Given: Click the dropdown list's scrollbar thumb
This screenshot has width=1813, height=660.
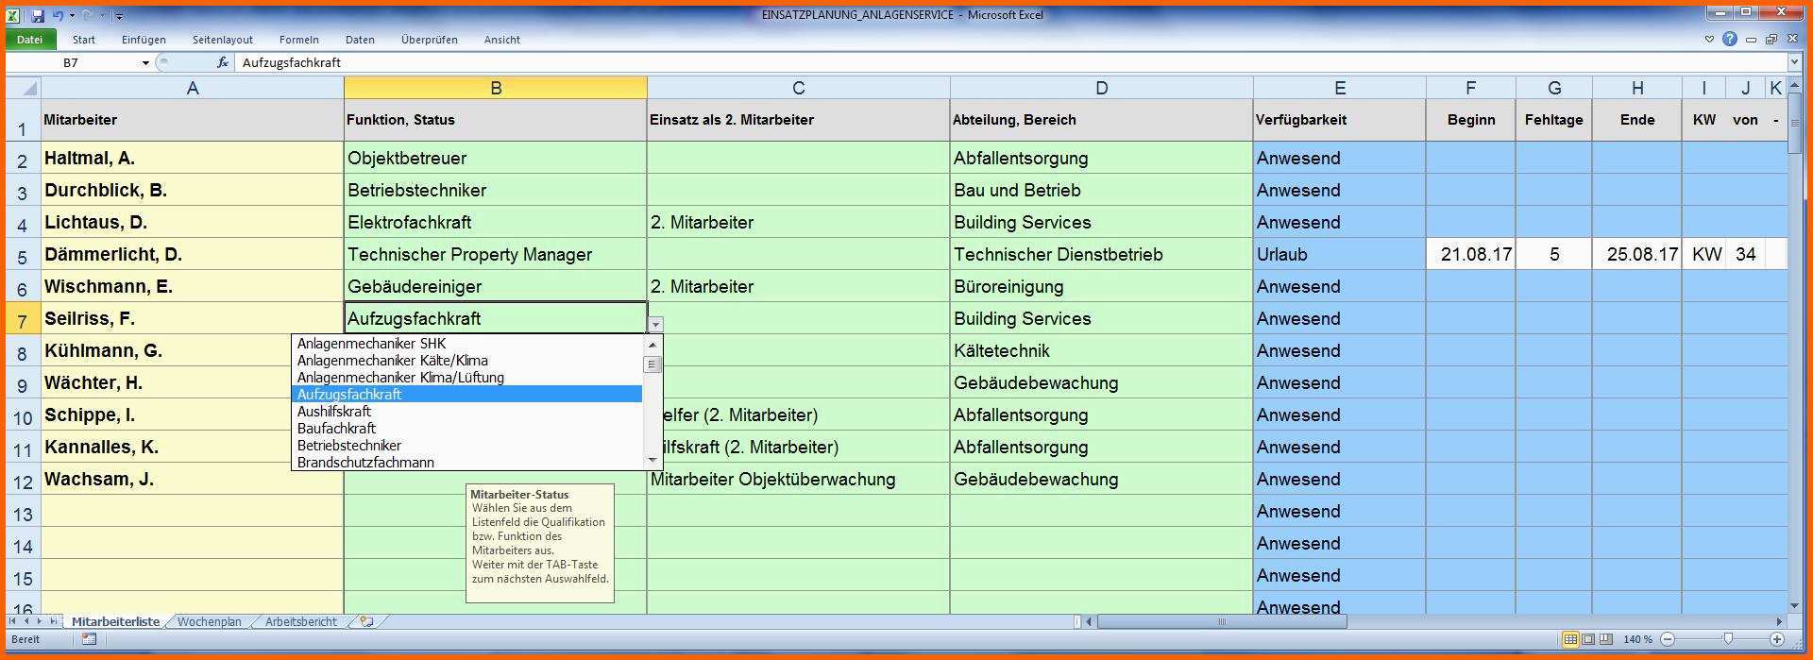Looking at the screenshot, I should [652, 364].
